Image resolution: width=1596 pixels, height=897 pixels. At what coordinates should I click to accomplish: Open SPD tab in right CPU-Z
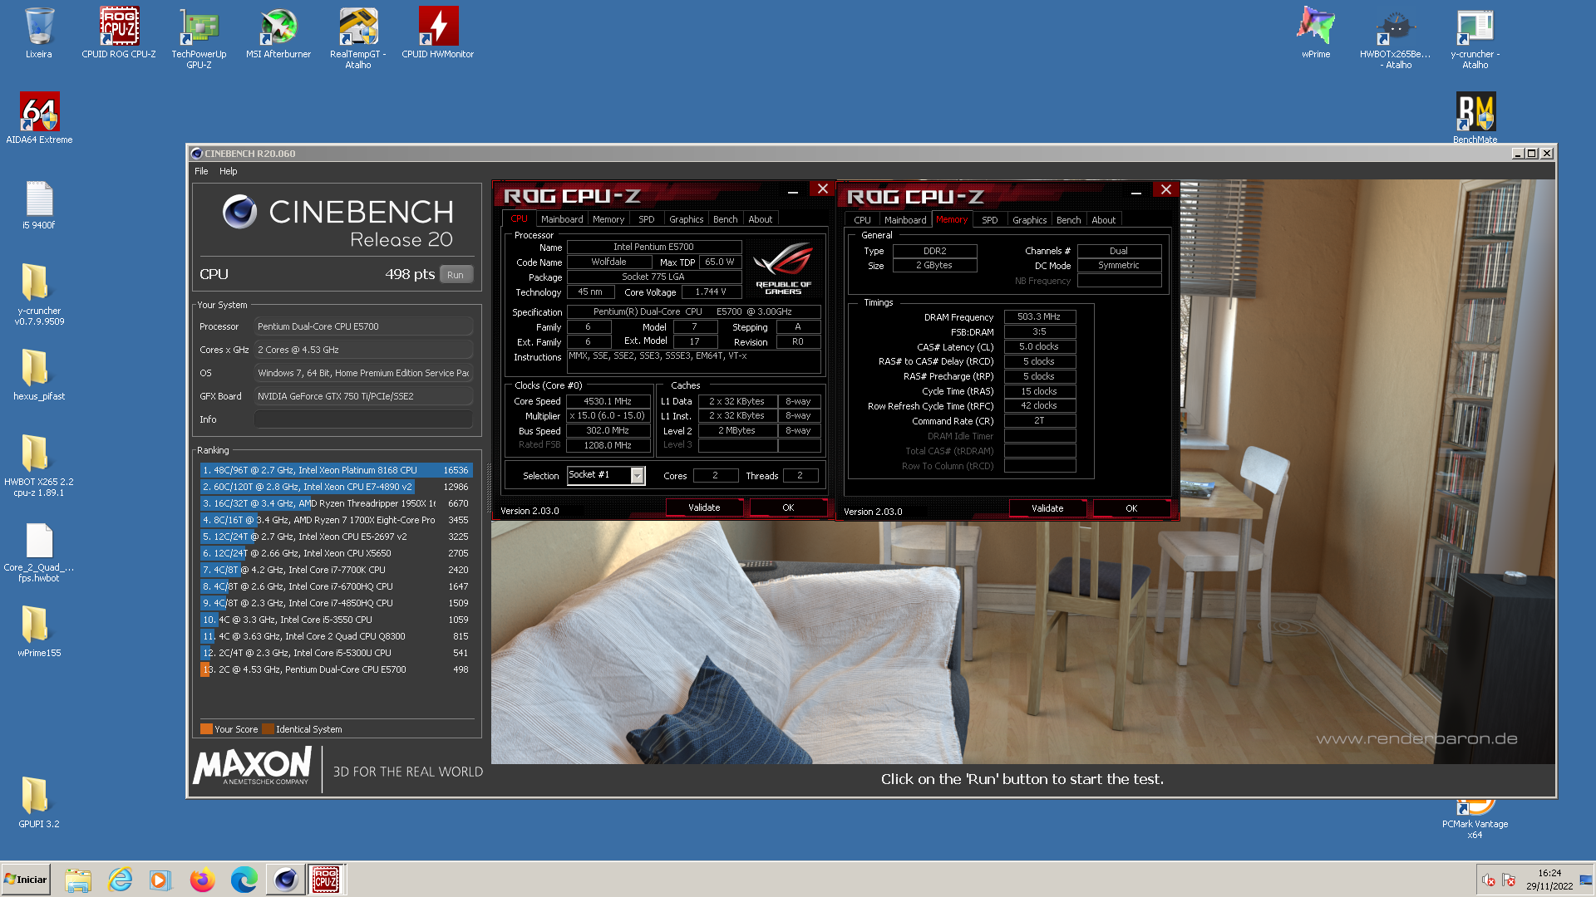click(x=990, y=220)
